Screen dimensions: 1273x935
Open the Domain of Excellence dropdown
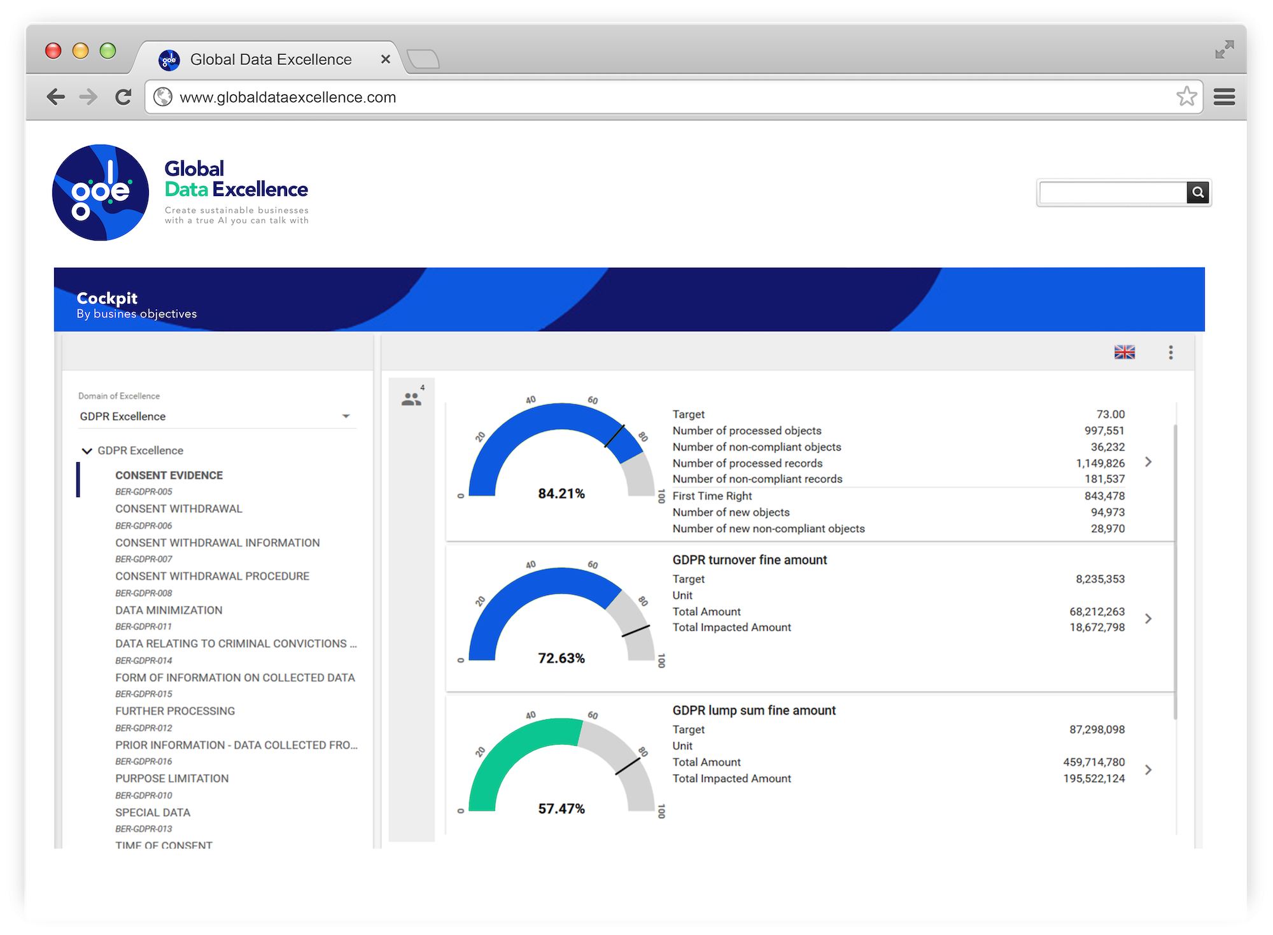(217, 416)
